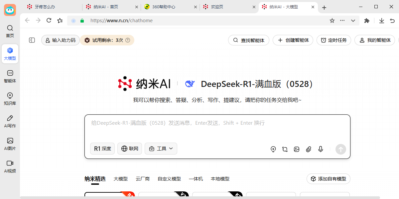The width and height of the screenshot is (399, 199).
Task: Start voice input with the microphone icon
Action: [x=320, y=149]
